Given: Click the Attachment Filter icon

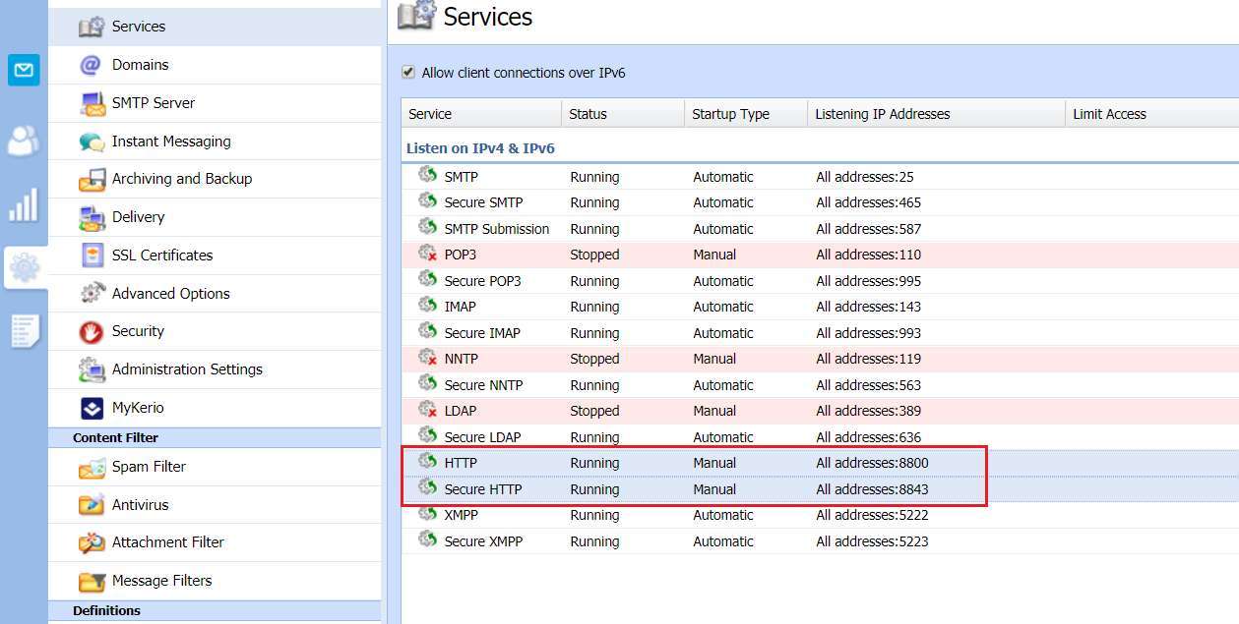Looking at the screenshot, I should [x=92, y=542].
